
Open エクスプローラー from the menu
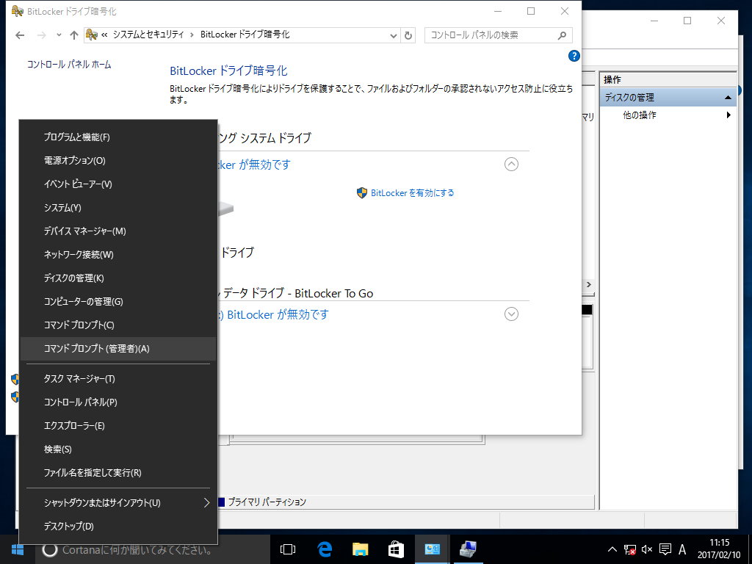coord(118,426)
